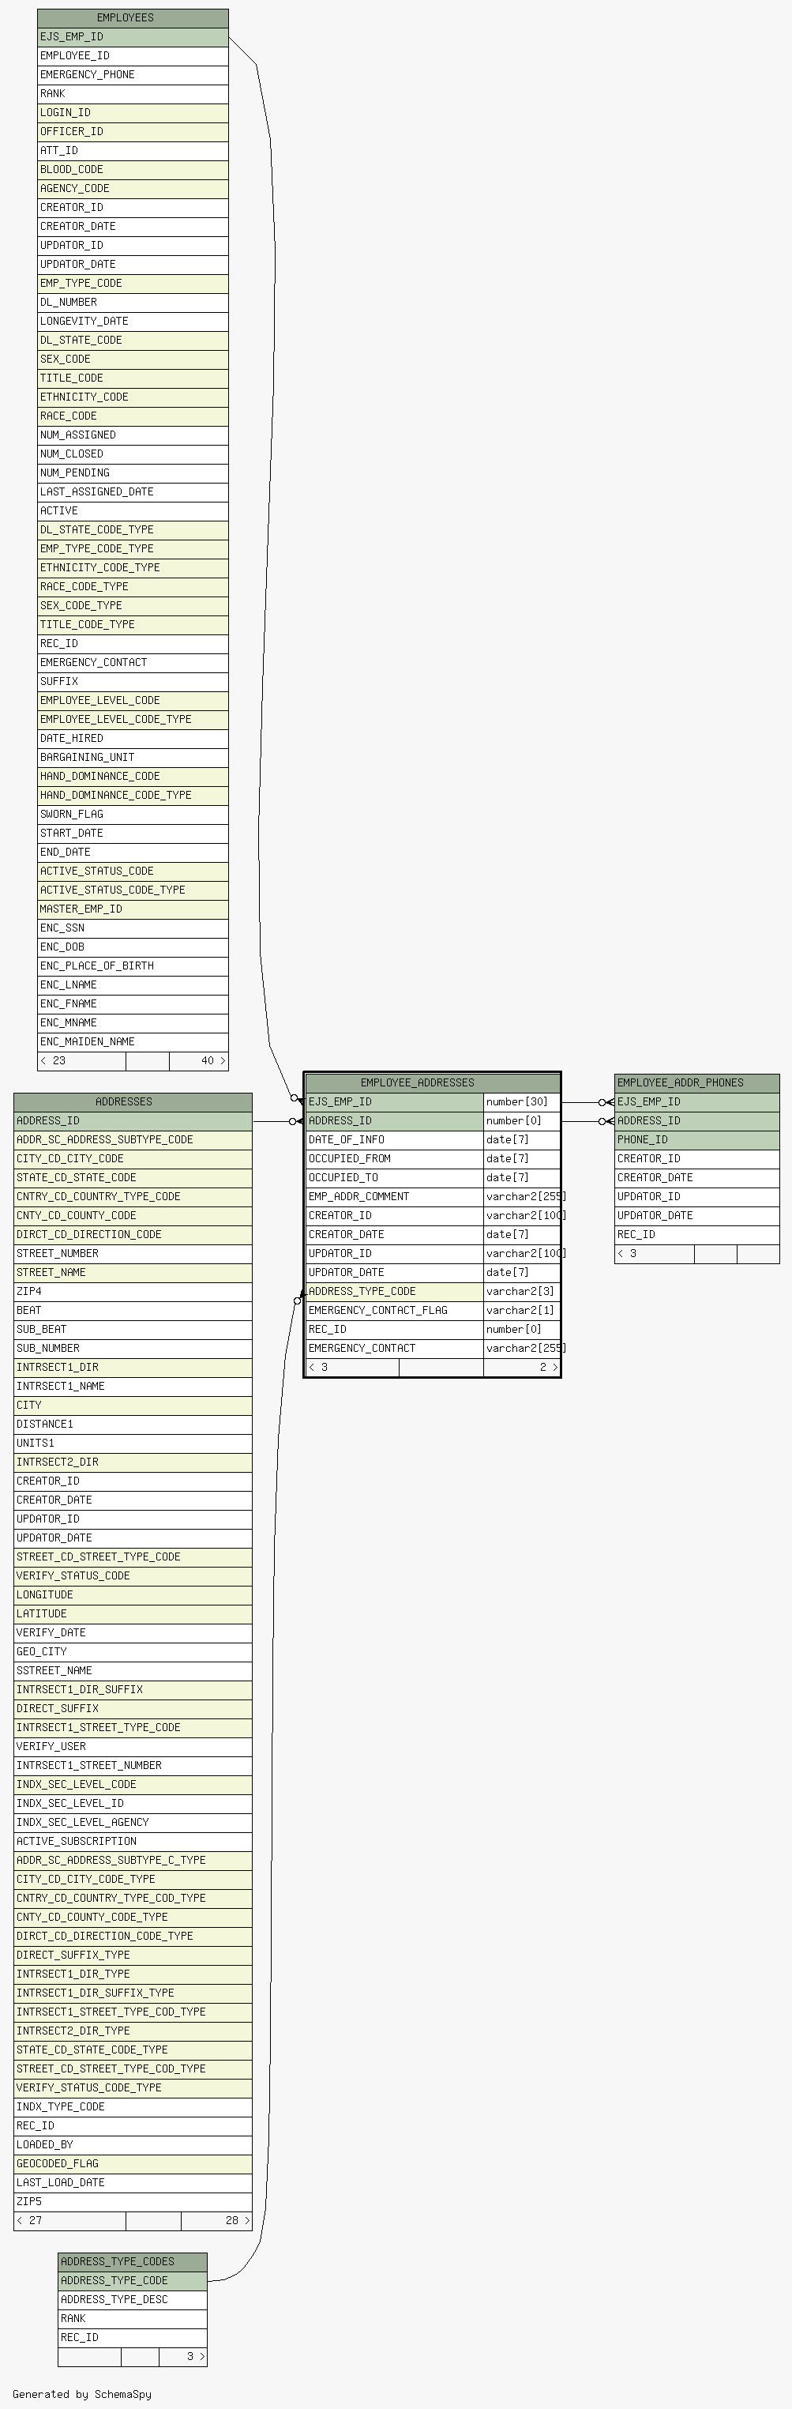
Task: Select the ENC_PLACE_OF_BIRTH column
Action: click(x=133, y=966)
